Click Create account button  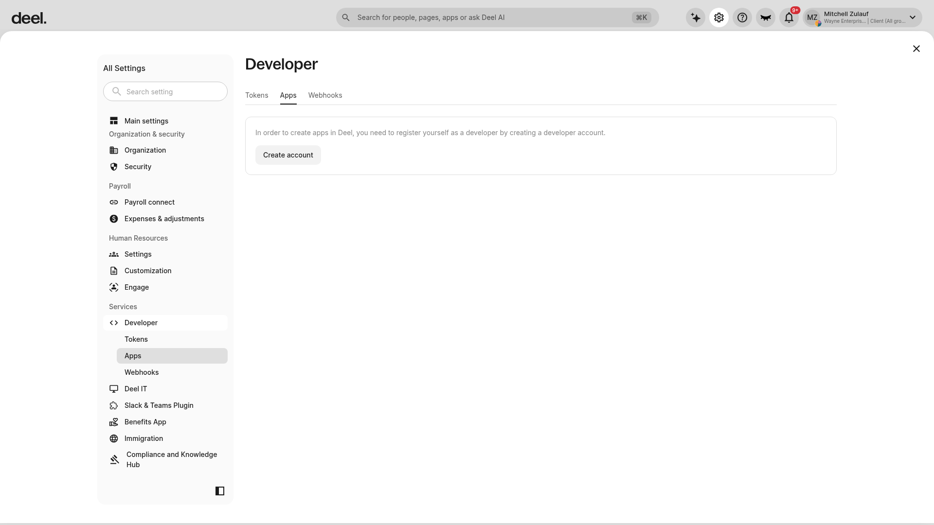288,155
